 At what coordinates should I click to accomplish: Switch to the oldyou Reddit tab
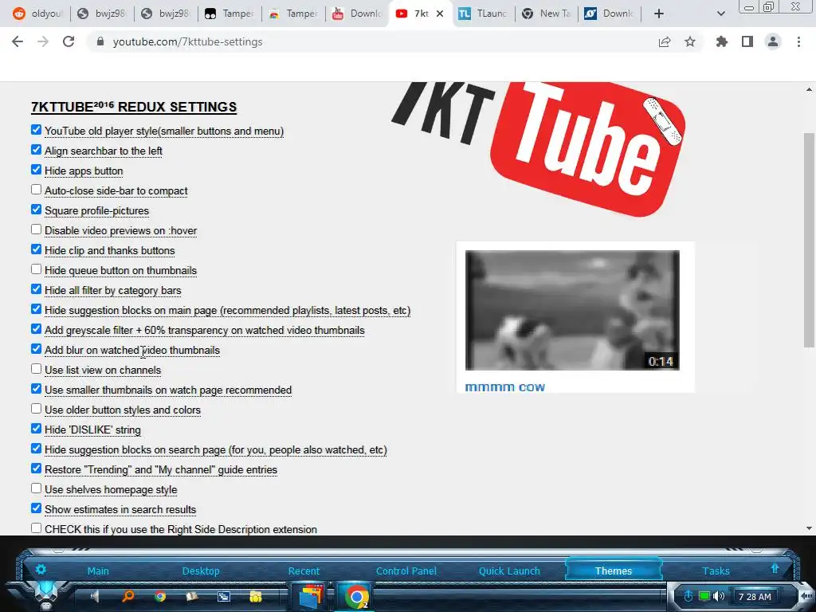pyautogui.click(x=38, y=14)
